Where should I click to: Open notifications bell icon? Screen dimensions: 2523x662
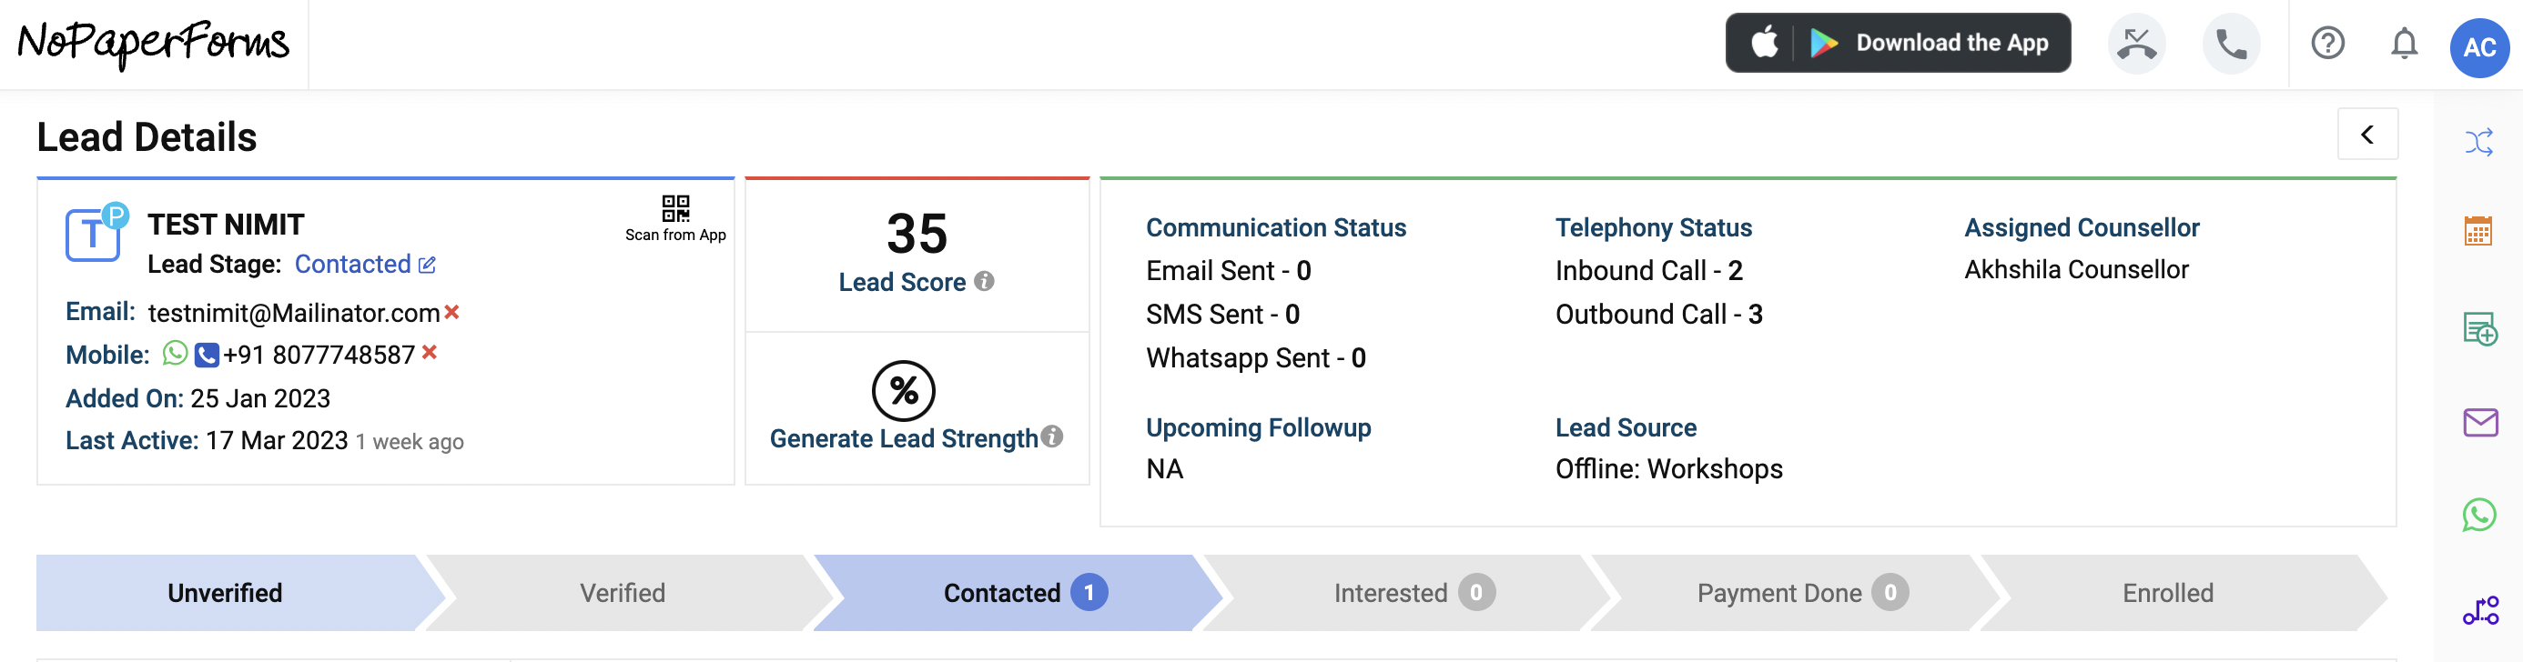click(2404, 44)
